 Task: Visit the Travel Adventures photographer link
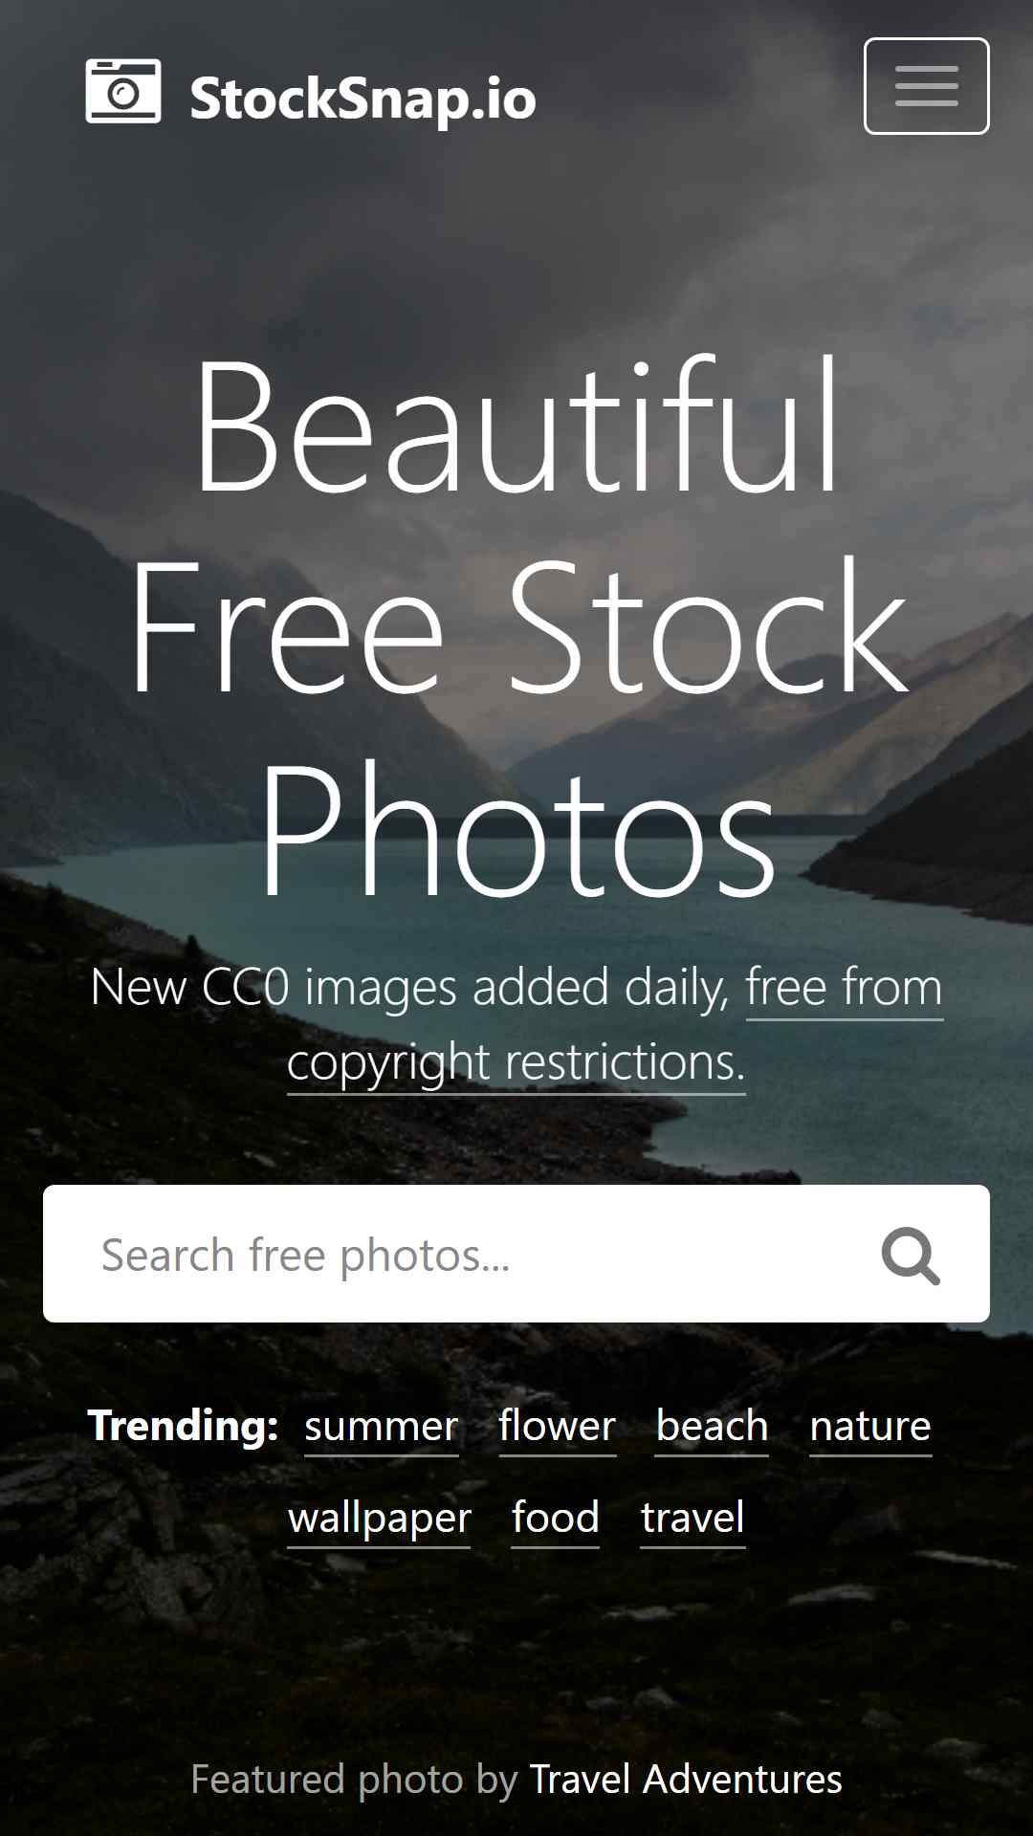click(686, 1780)
